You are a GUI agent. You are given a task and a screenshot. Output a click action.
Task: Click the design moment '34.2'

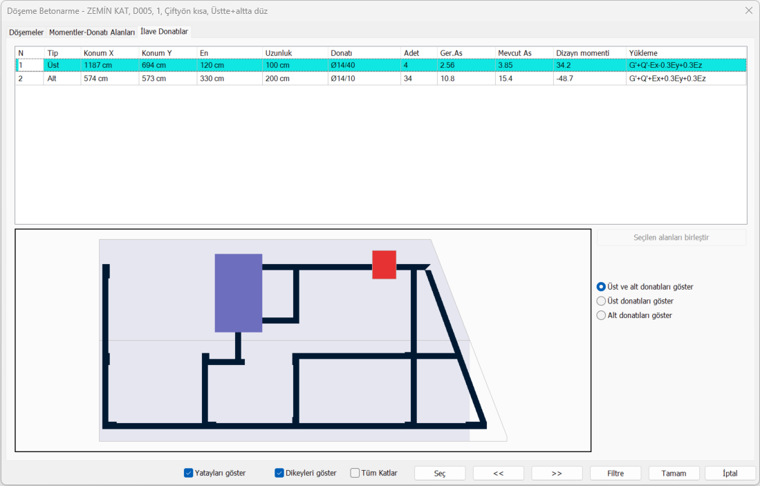(589, 65)
